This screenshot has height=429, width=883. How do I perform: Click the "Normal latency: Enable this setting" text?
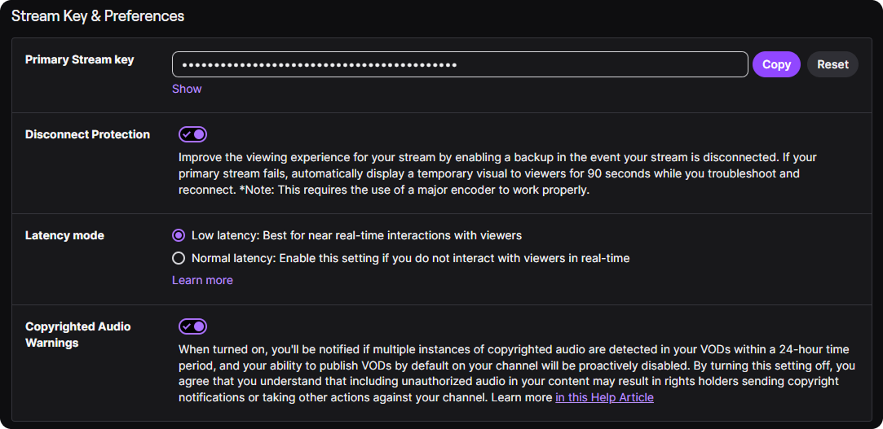(410, 258)
